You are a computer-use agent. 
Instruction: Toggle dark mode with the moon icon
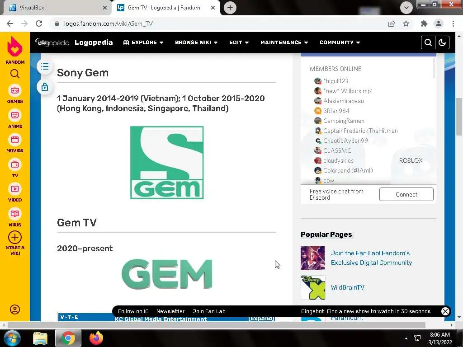(x=442, y=42)
